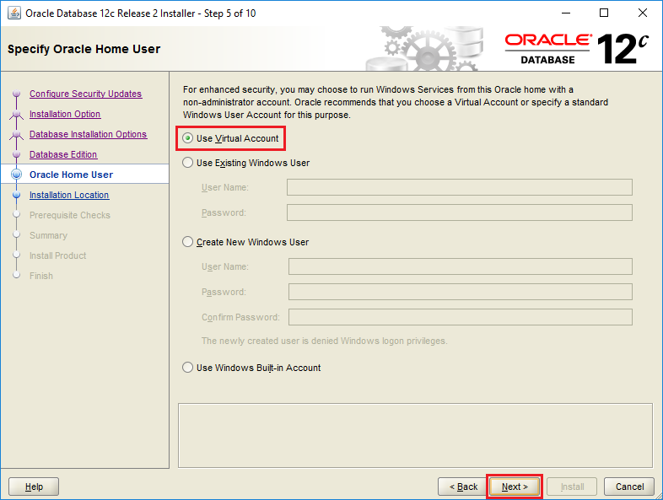Select Use Windows Built-in Account option
Viewport: 663px width, 500px height.
click(187, 368)
